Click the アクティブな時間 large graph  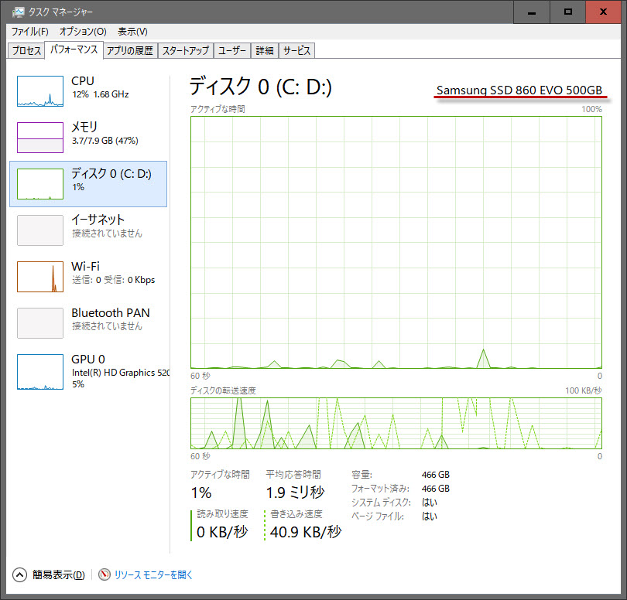[396, 243]
